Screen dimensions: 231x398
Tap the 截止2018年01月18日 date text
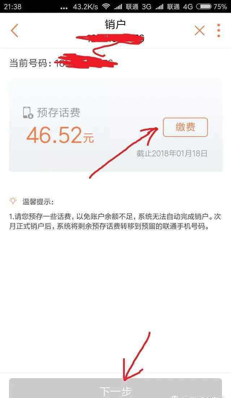pos(172,154)
